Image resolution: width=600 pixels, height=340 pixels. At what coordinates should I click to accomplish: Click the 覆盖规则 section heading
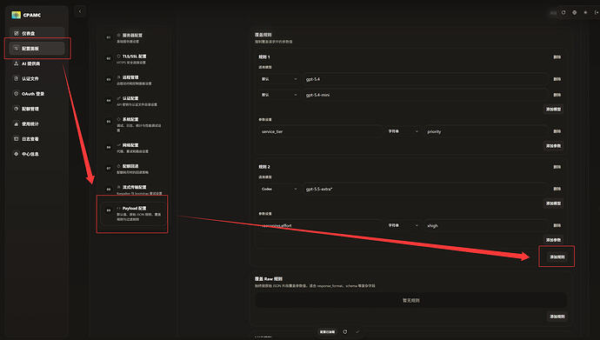pyautogui.click(x=263, y=35)
